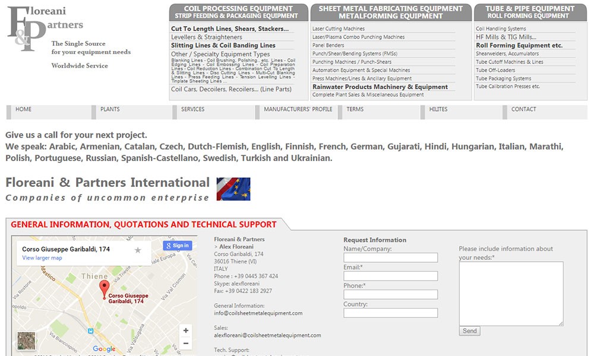This screenshot has height=356, width=594.
Task: Click the Alex Floreani contact name
Action: (x=236, y=247)
